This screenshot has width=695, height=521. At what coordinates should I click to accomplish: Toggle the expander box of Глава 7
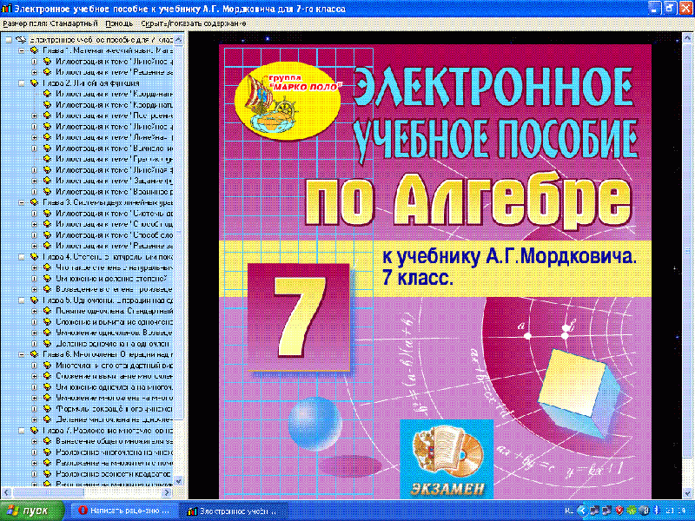point(21,430)
